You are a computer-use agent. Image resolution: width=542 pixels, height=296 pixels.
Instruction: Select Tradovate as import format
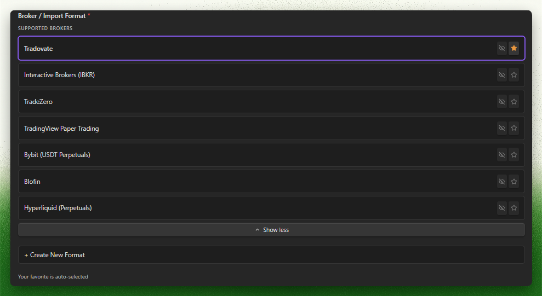coord(271,48)
